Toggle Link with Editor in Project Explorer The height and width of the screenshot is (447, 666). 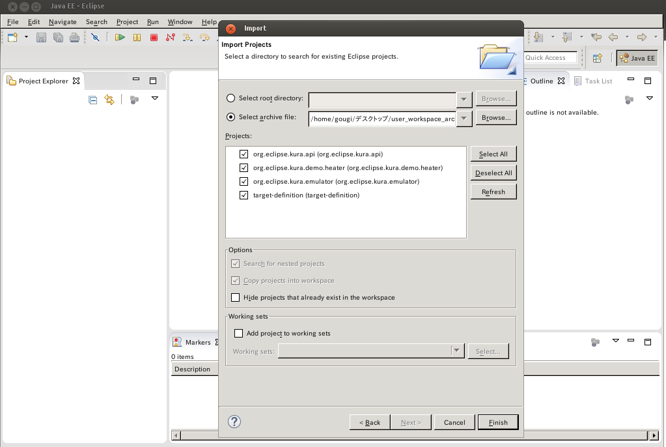pyautogui.click(x=109, y=100)
